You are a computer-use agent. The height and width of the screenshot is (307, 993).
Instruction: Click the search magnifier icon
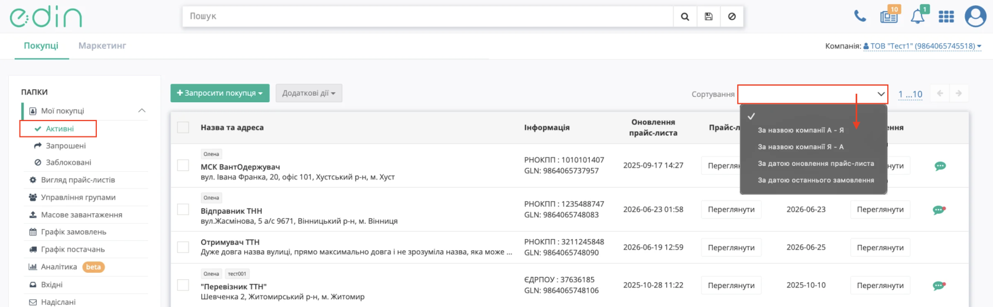685,17
